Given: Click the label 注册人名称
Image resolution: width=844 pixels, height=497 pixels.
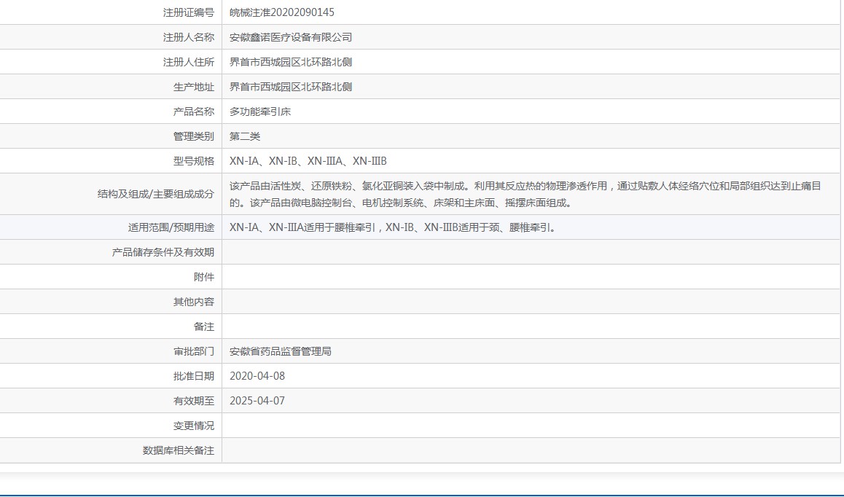Looking at the screenshot, I should point(188,37).
